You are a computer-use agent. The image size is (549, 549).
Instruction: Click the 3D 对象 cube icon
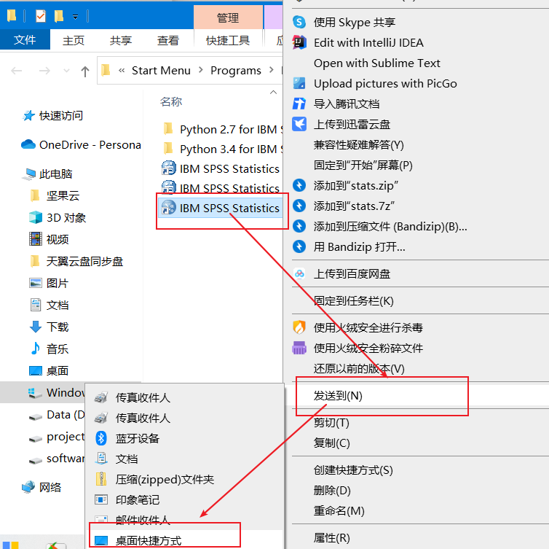[35, 217]
